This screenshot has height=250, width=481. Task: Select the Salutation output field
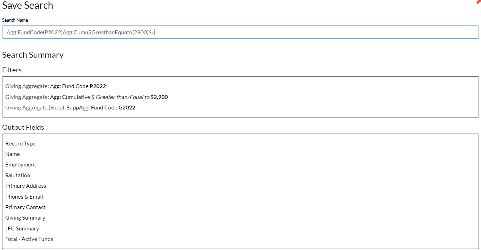(x=17, y=176)
